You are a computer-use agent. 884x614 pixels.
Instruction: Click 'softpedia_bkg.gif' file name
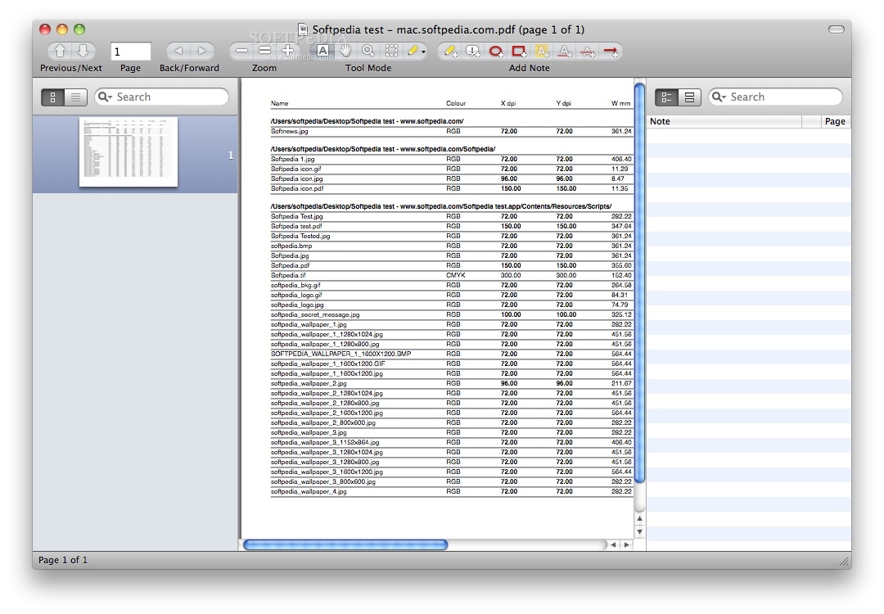(295, 285)
